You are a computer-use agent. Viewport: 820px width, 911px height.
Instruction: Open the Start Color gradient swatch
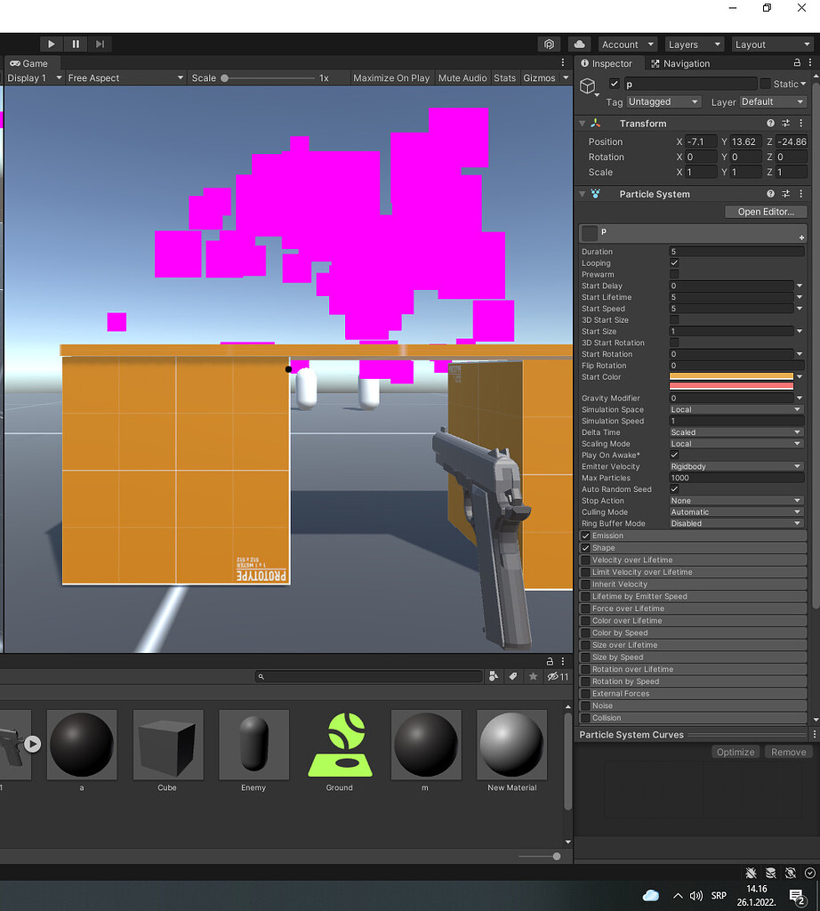coord(731,377)
